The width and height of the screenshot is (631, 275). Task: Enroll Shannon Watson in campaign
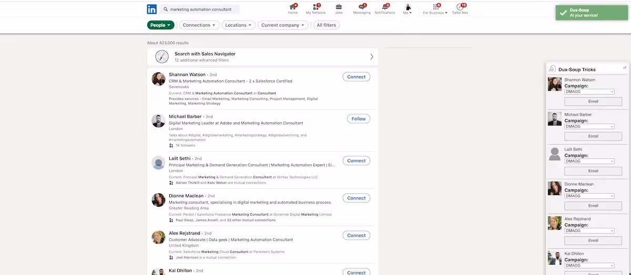pos(593,101)
